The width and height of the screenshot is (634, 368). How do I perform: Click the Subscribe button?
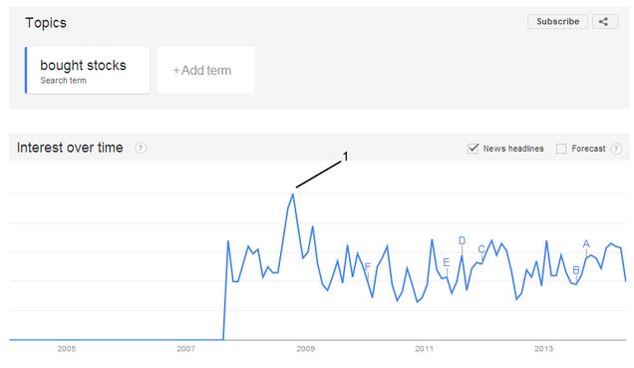[557, 21]
